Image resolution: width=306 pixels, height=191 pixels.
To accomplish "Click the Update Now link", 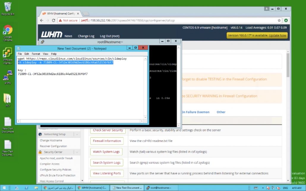I will point(277,35).
